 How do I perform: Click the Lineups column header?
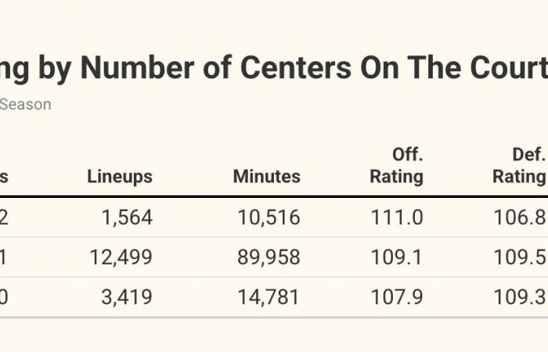click(x=120, y=177)
